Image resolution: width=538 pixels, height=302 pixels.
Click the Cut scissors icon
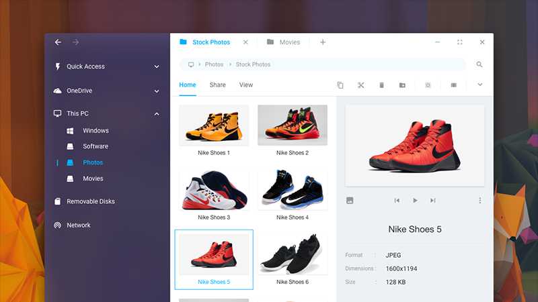360,85
